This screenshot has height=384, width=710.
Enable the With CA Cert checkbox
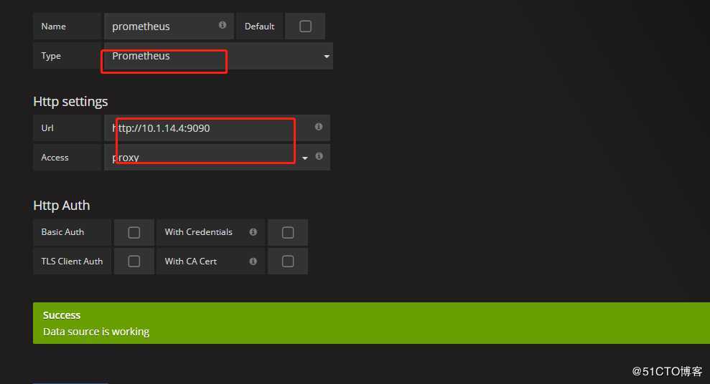(x=288, y=261)
